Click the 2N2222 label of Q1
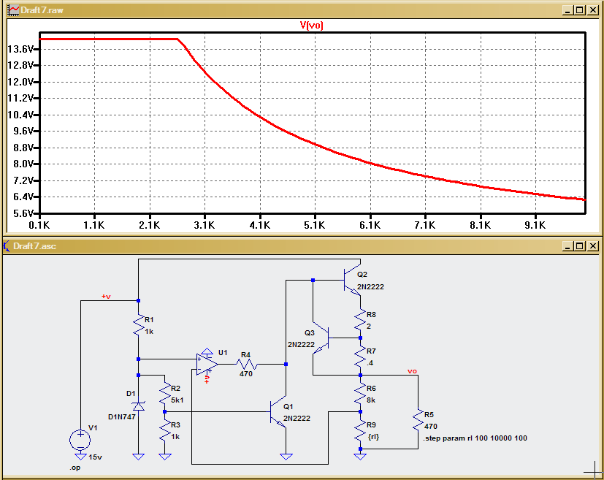The image size is (604, 480). (297, 418)
